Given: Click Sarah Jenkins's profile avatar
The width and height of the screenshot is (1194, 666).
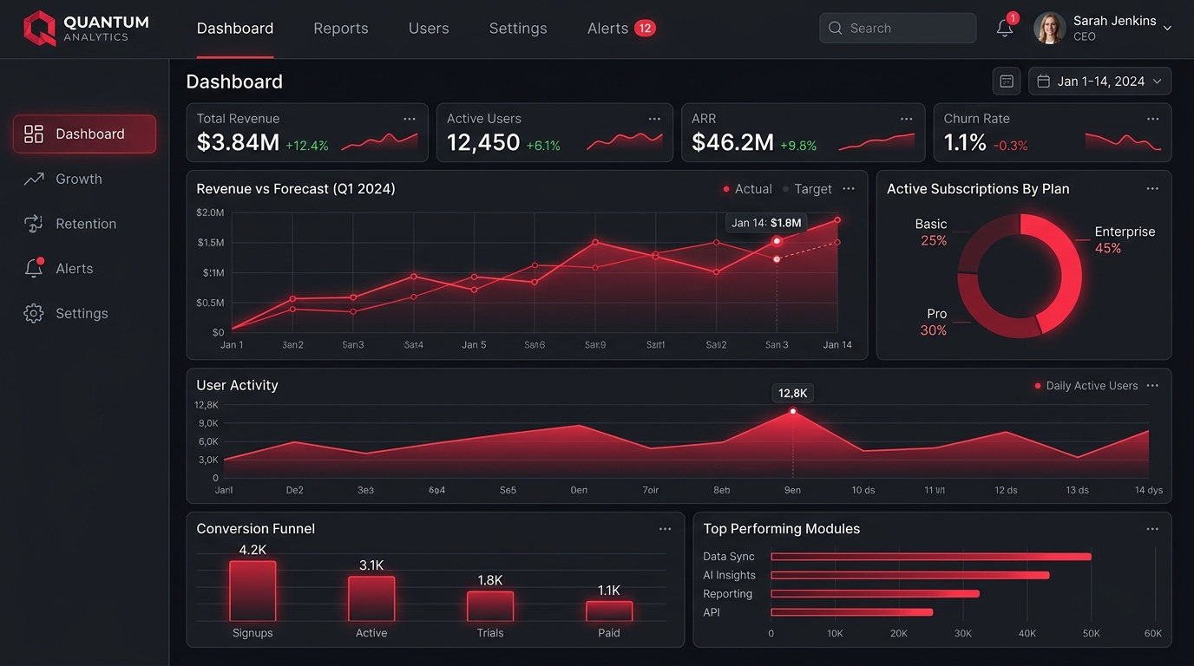Looking at the screenshot, I should coord(1050,28).
